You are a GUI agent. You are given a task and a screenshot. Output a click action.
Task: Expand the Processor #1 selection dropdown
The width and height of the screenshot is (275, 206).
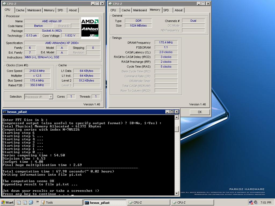pos(51,97)
